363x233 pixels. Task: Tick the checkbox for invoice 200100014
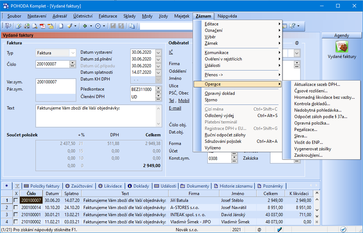click(16, 207)
